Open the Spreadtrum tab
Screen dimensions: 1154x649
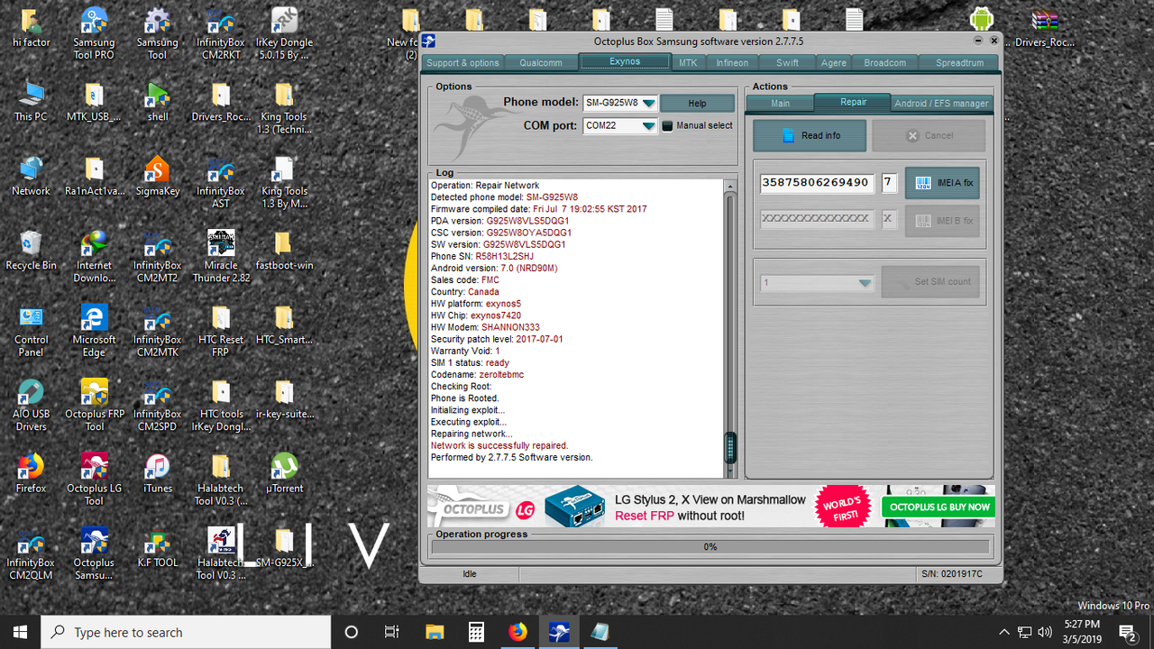(959, 63)
